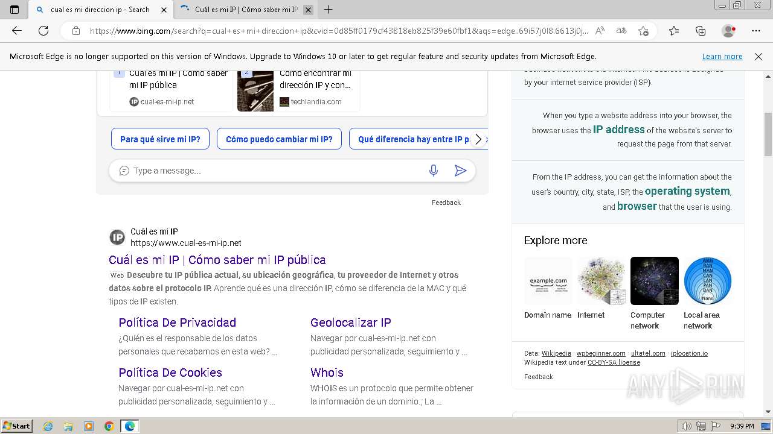Click the browser highlighted term
Image resolution: width=773 pixels, height=434 pixels.
coord(637,206)
